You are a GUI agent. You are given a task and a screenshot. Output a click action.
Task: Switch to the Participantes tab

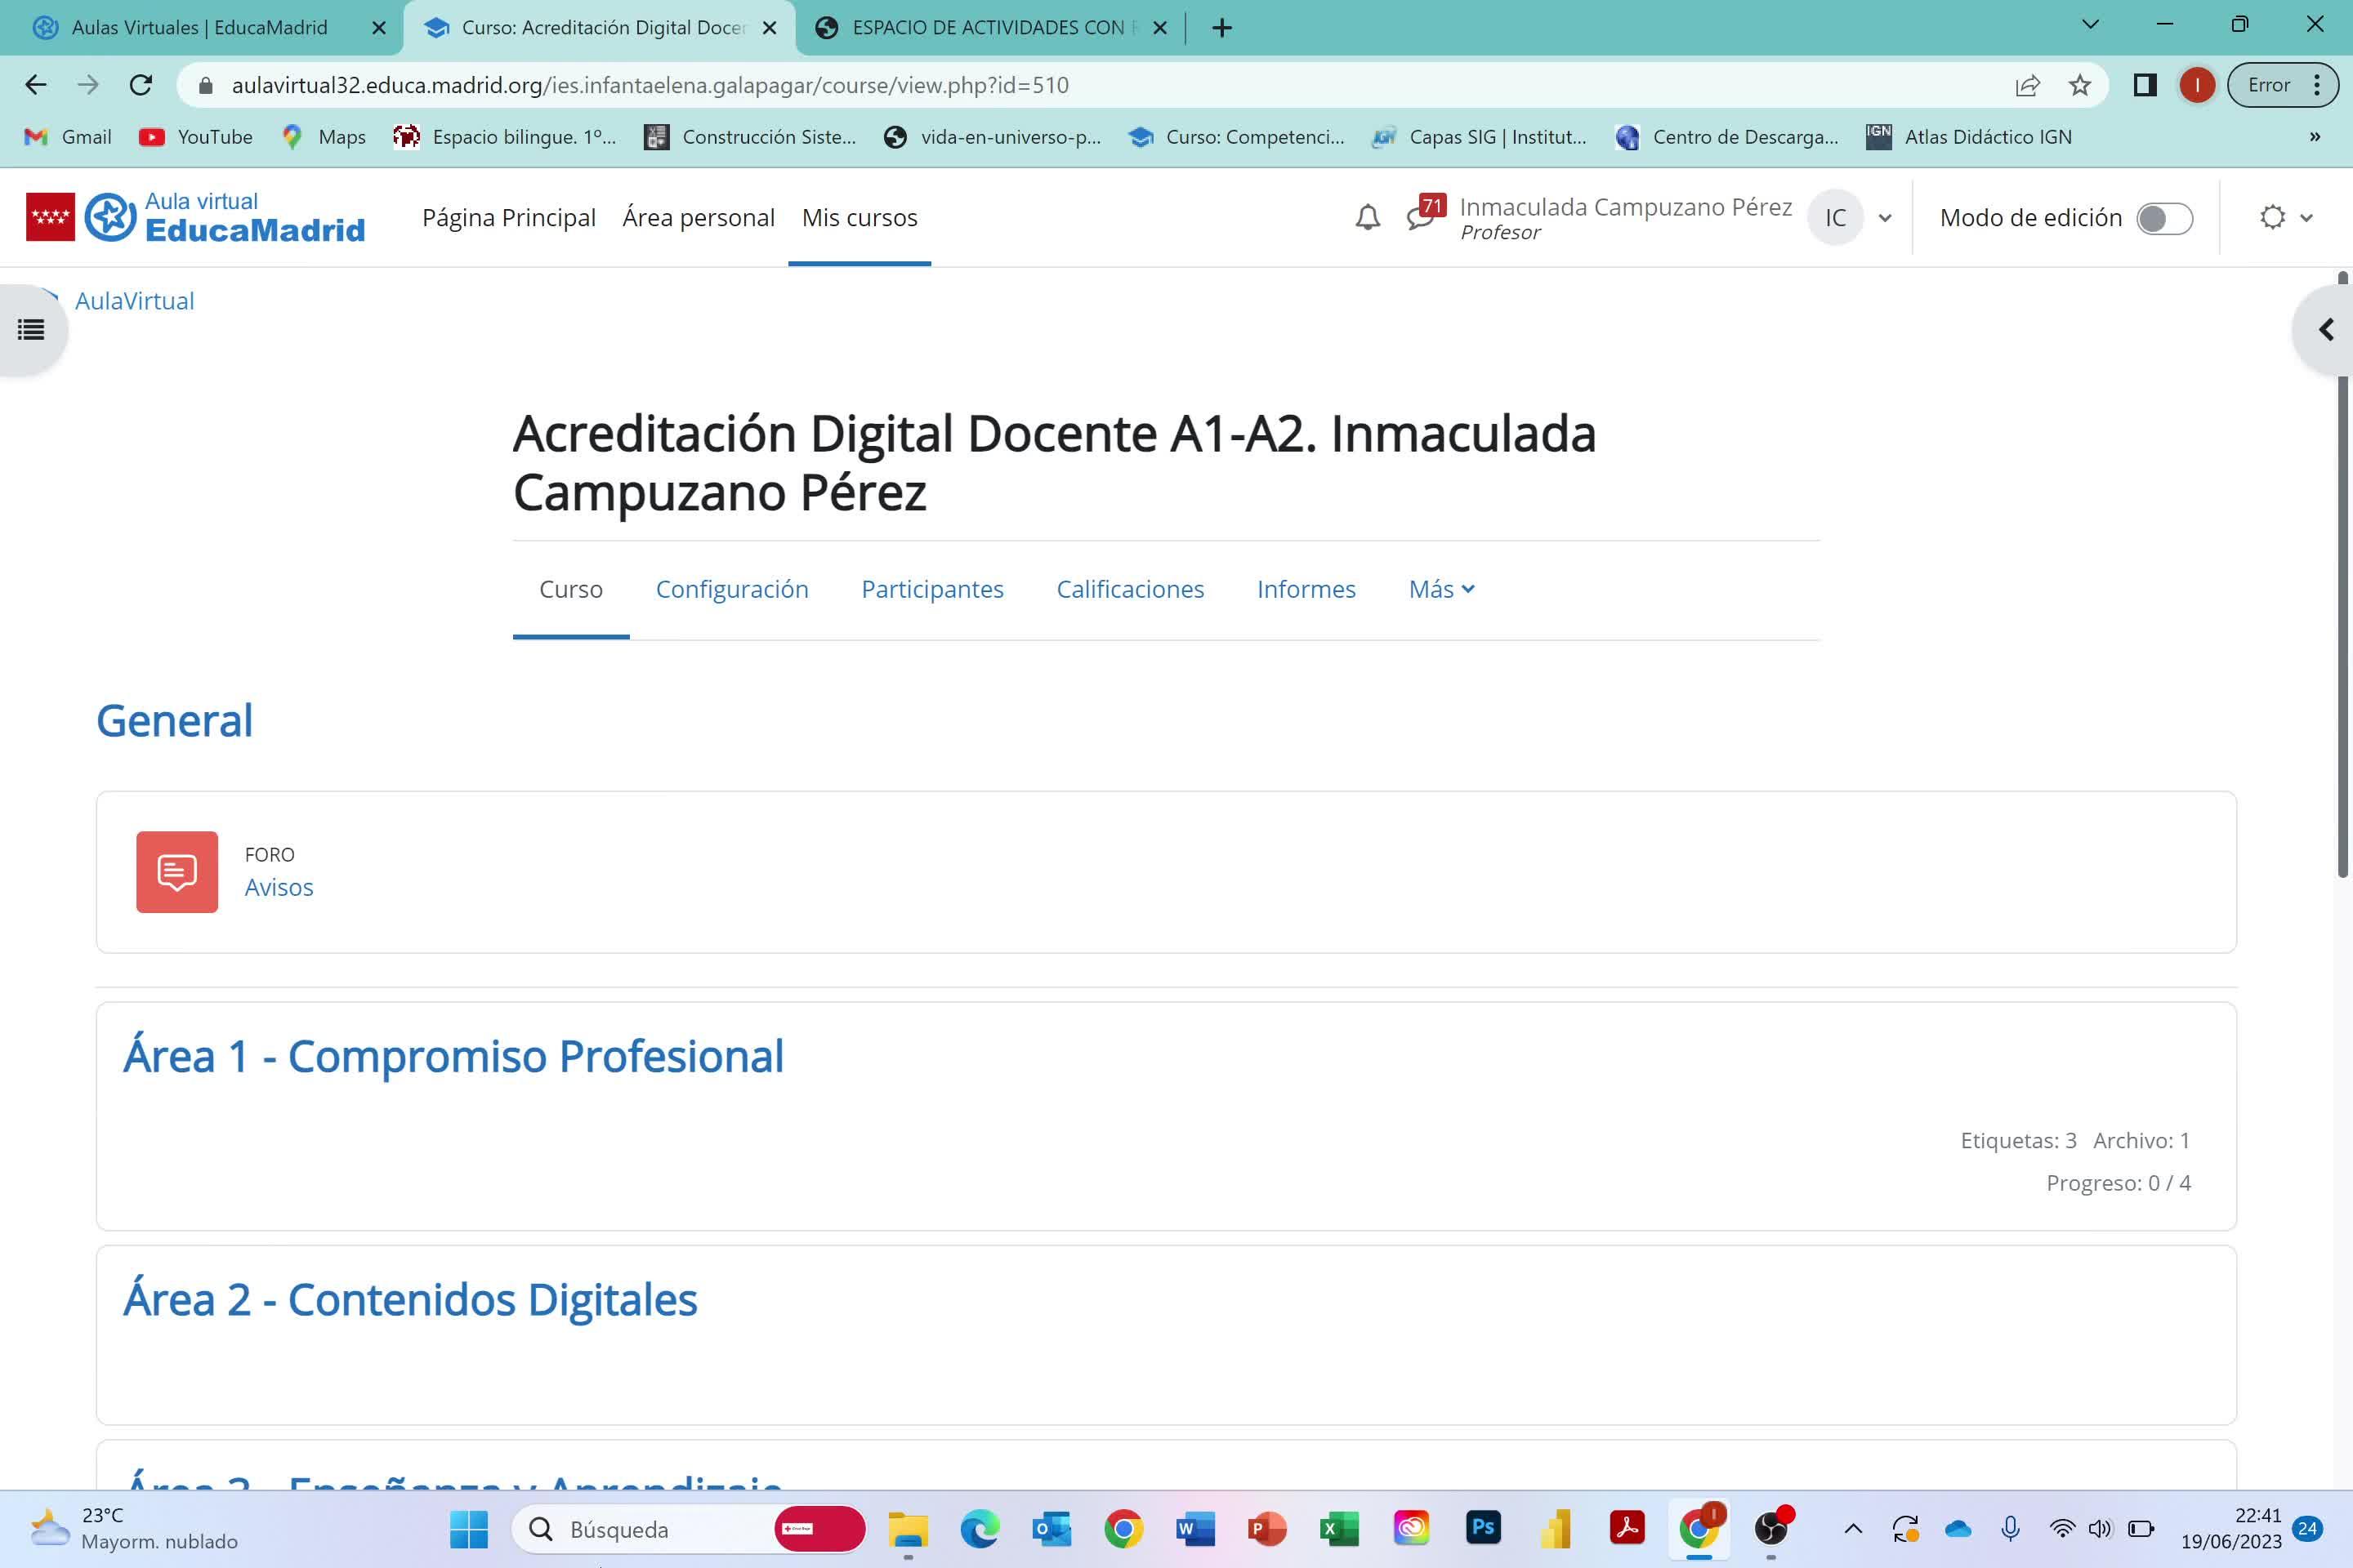931,589
